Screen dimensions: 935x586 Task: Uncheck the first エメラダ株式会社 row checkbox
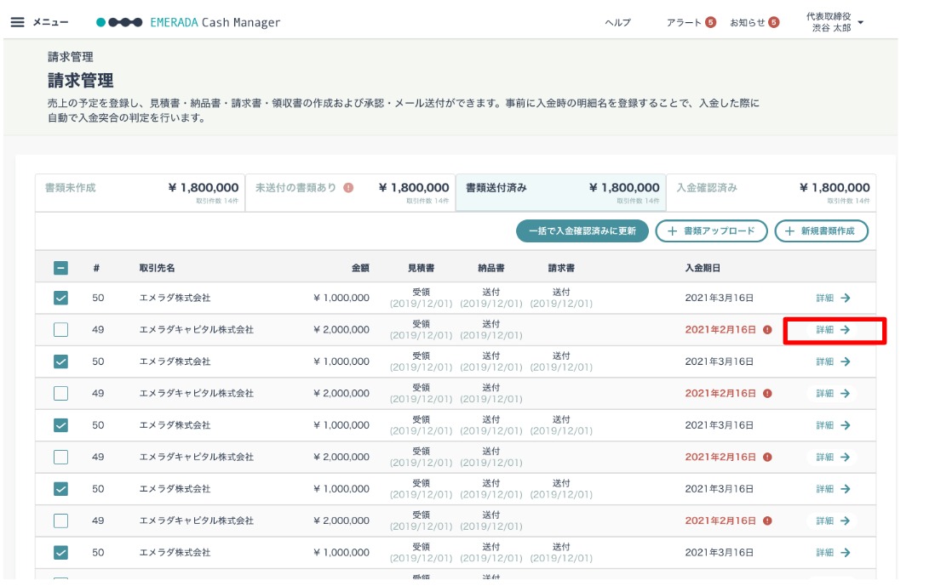[60, 298]
